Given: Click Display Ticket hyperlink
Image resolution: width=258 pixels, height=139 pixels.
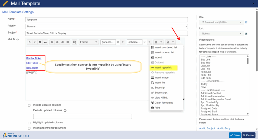Looking at the screenshot, I should coord(34,58).
